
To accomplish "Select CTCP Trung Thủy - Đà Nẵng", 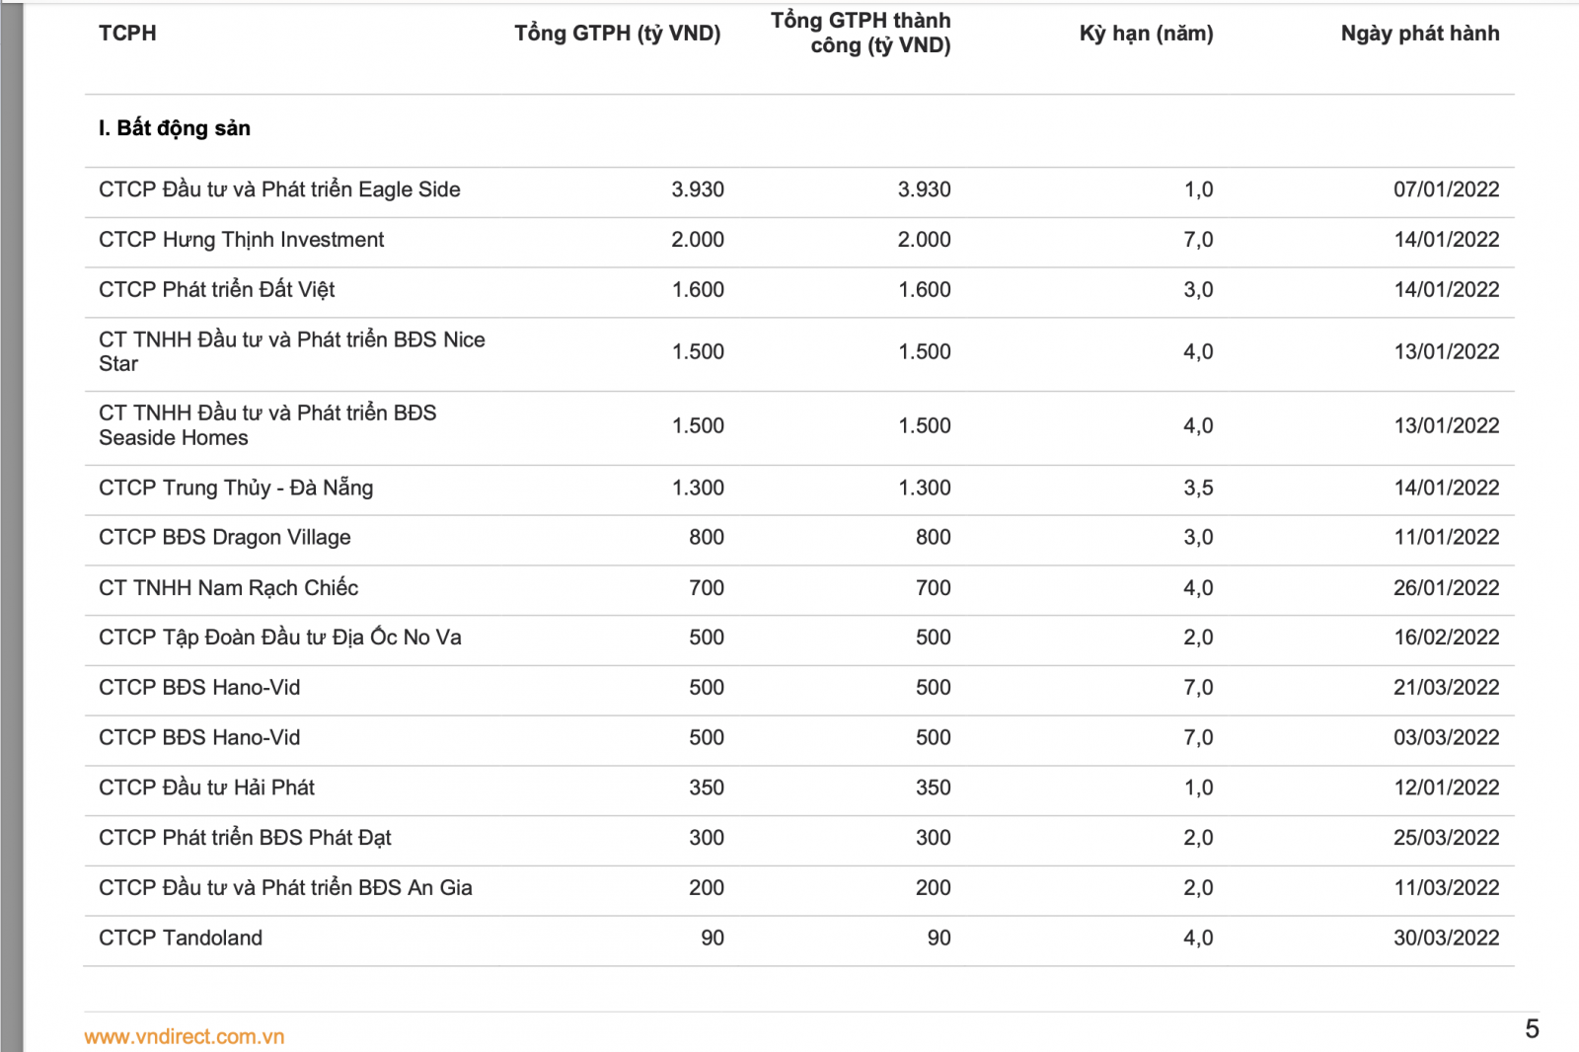I will (x=236, y=488).
